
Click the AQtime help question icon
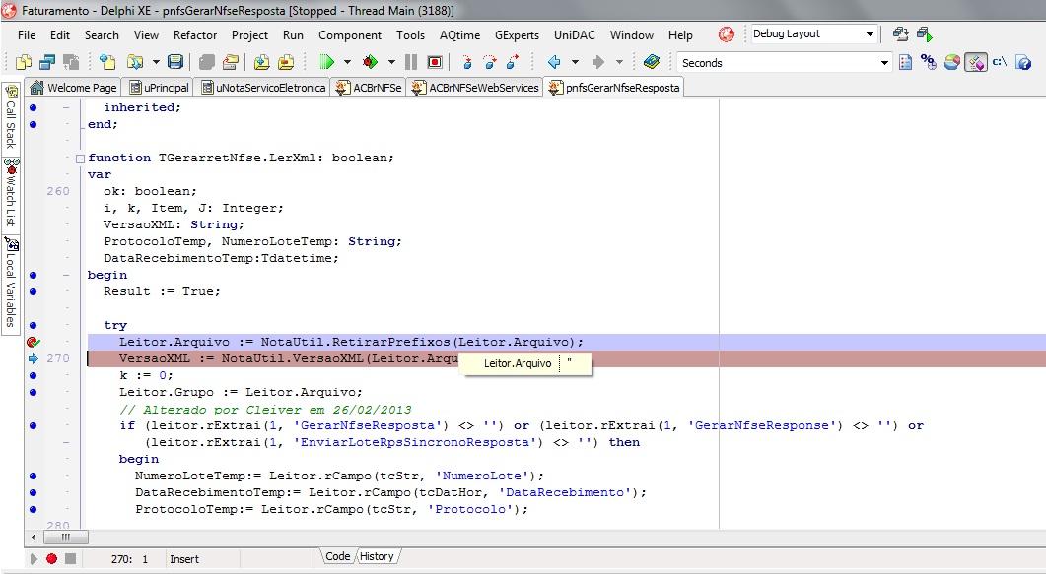pos(1023,62)
